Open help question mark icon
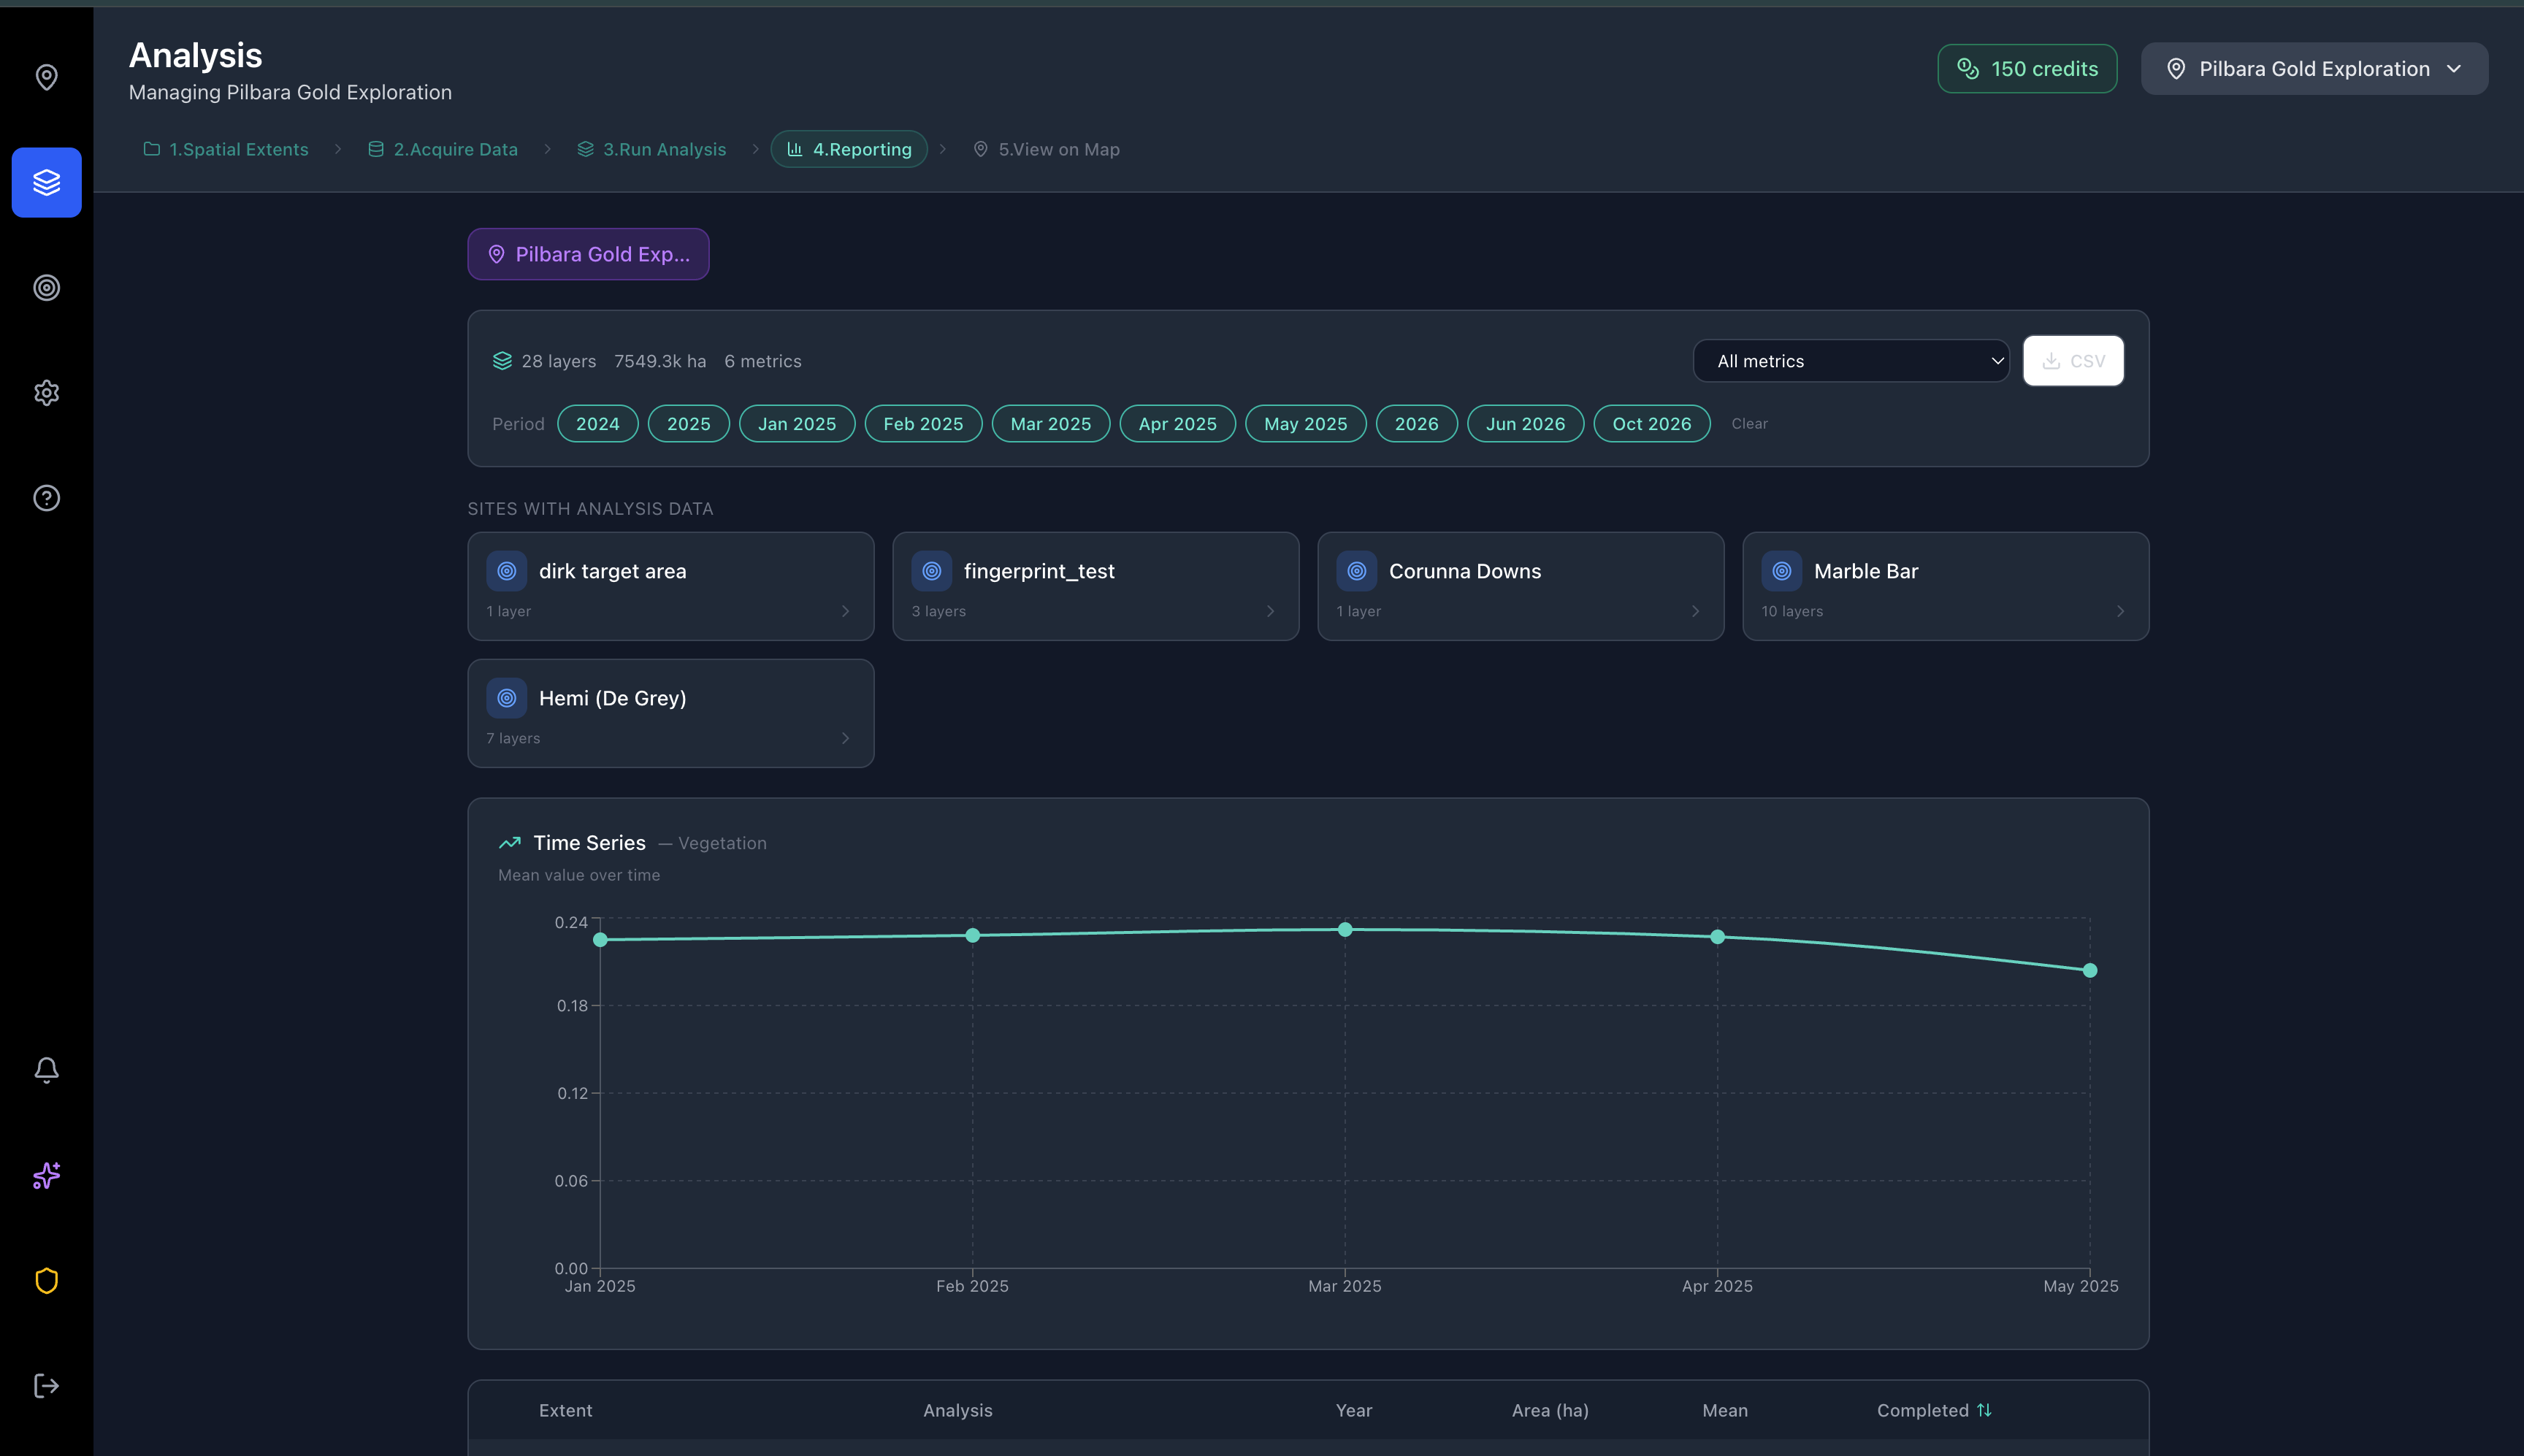The image size is (2524, 1456). coord(46,498)
